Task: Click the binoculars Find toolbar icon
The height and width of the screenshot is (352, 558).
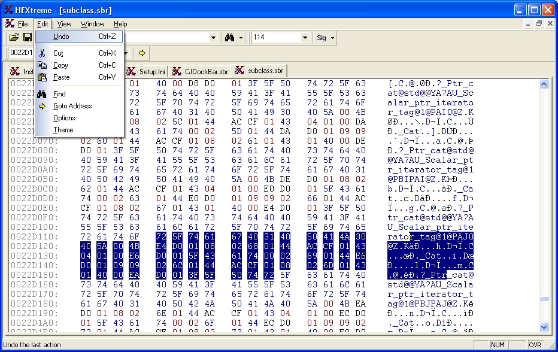Action: [229, 38]
